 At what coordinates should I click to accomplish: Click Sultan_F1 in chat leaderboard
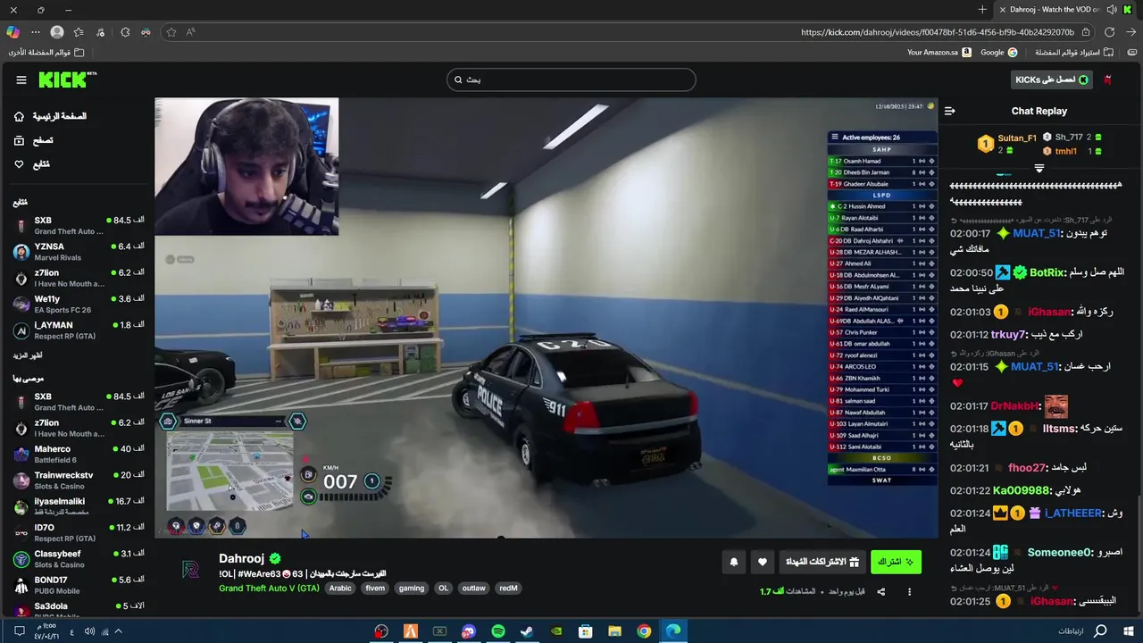(1017, 138)
